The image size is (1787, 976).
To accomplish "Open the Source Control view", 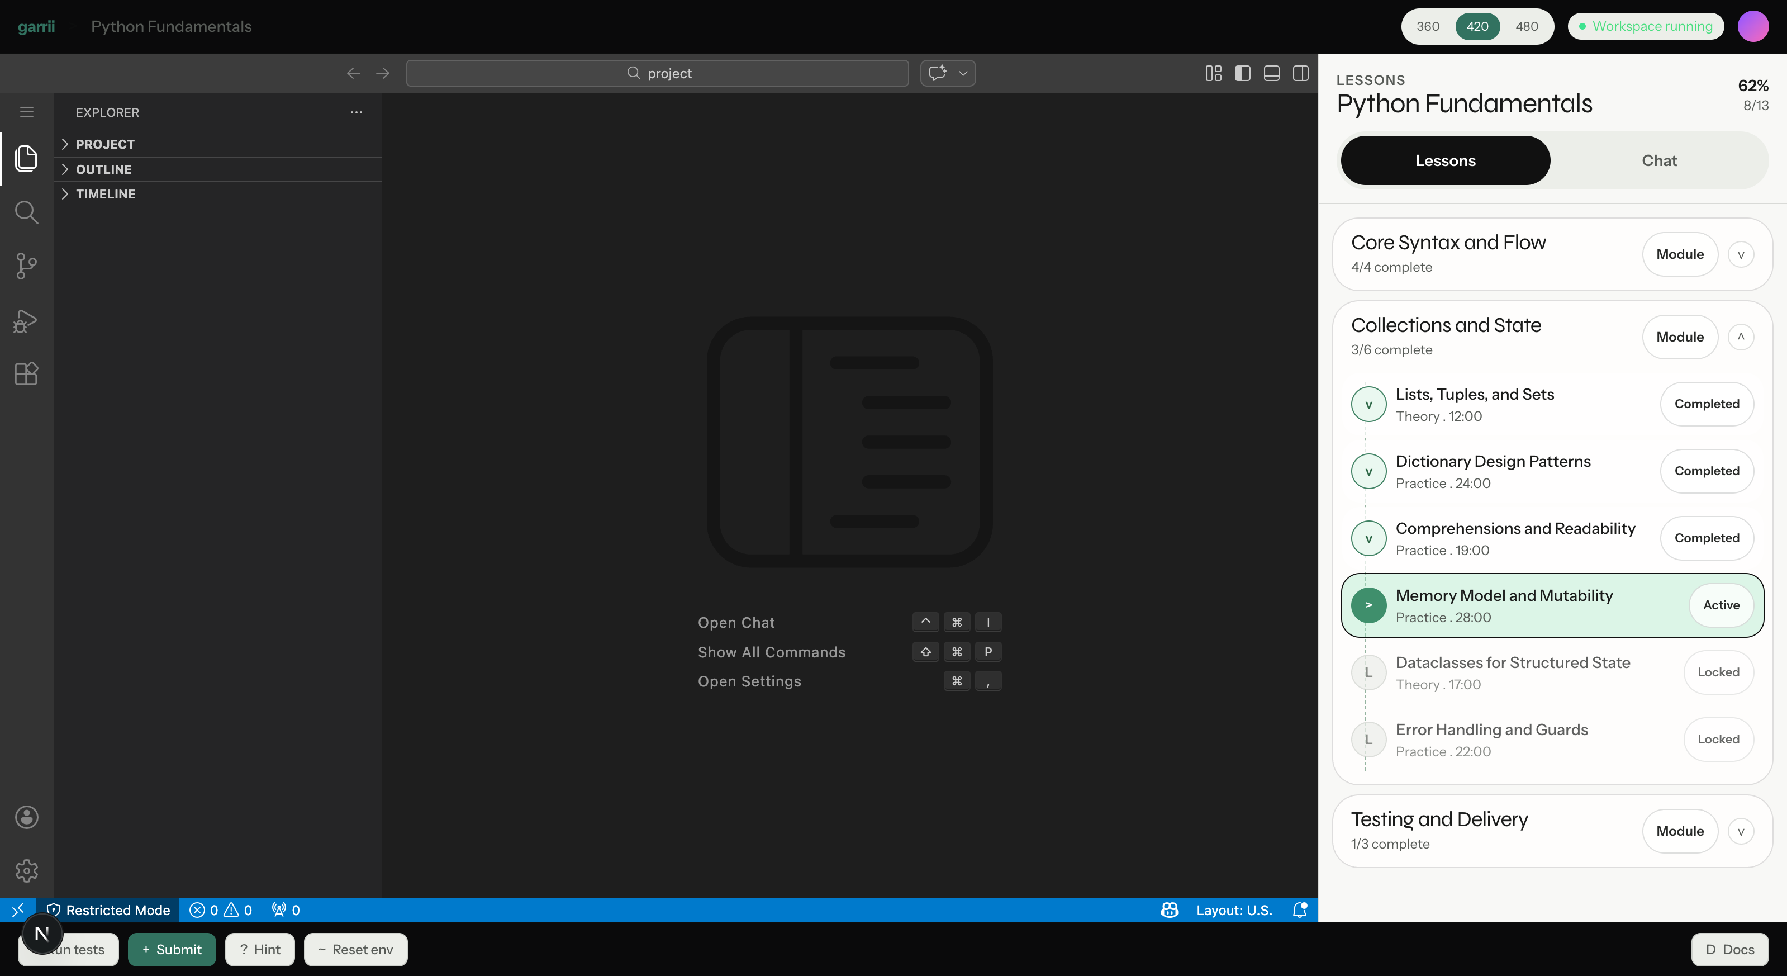I will tap(26, 266).
